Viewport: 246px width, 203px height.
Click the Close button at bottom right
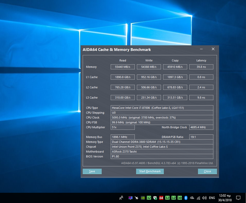208,171
